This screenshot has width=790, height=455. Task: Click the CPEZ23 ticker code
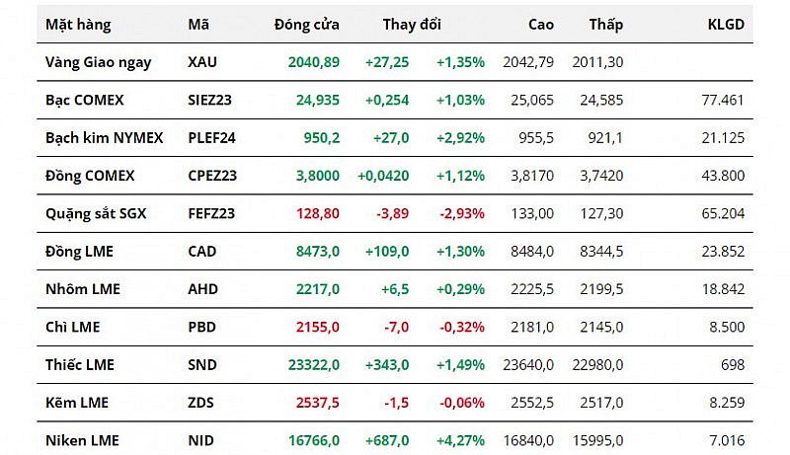[212, 176]
